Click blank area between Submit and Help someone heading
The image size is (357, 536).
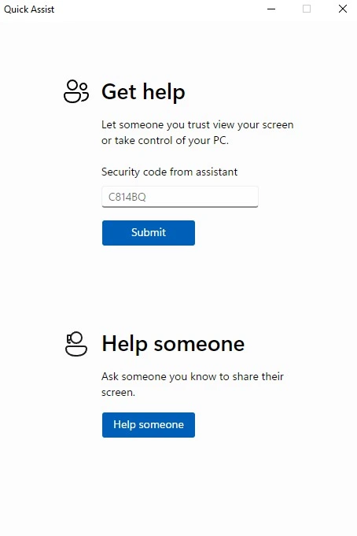tap(178, 287)
